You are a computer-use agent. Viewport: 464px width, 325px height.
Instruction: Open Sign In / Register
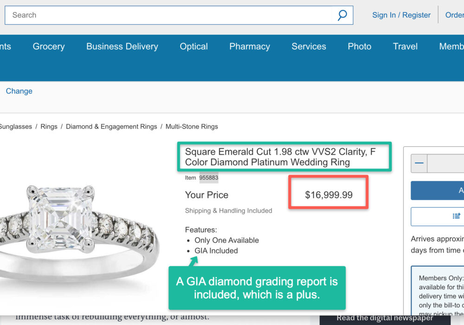click(401, 15)
